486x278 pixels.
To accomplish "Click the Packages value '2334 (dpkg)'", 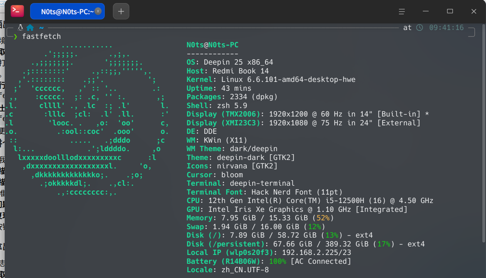I will click(x=254, y=97).
